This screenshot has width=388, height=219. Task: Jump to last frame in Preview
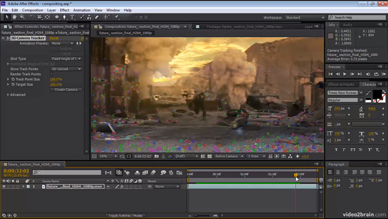tap(360, 74)
